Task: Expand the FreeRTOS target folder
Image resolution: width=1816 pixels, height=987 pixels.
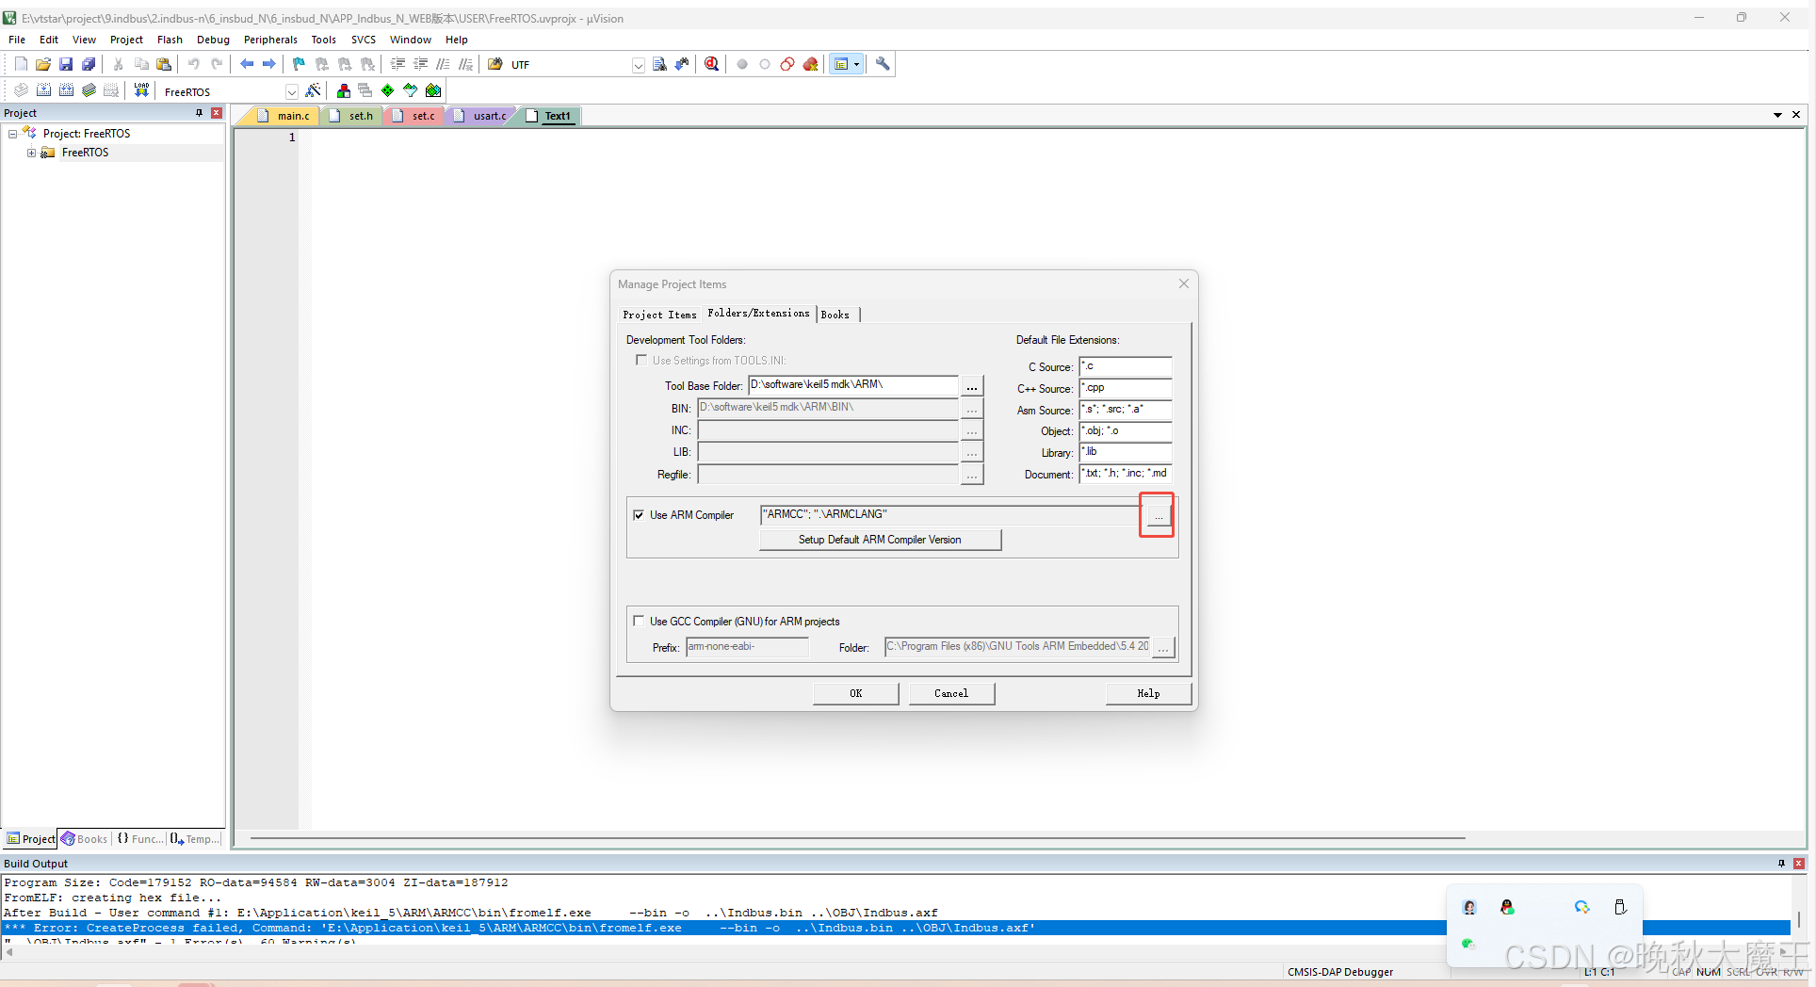Action: (x=31, y=153)
